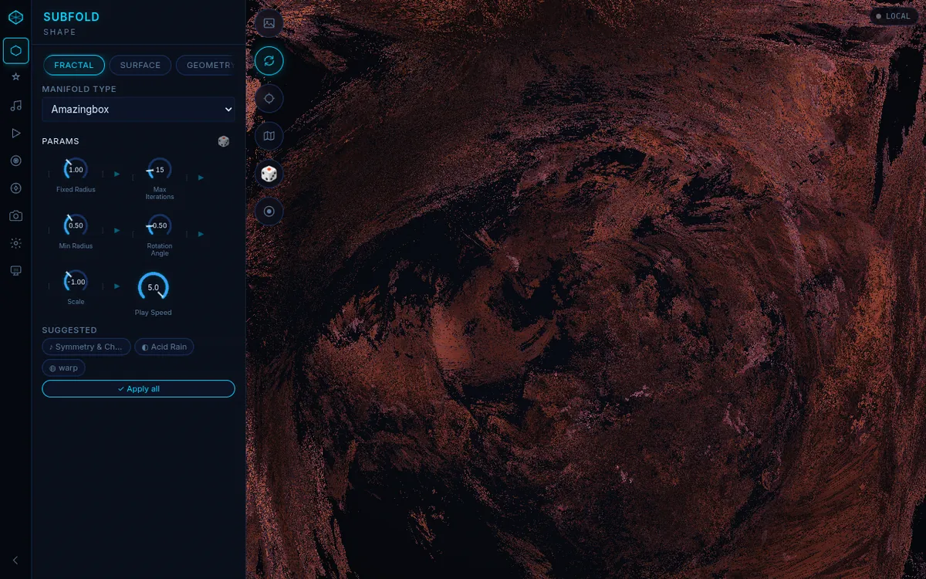Open the play triangle sidebar panel
This screenshot has height=579, width=926.
click(15, 133)
